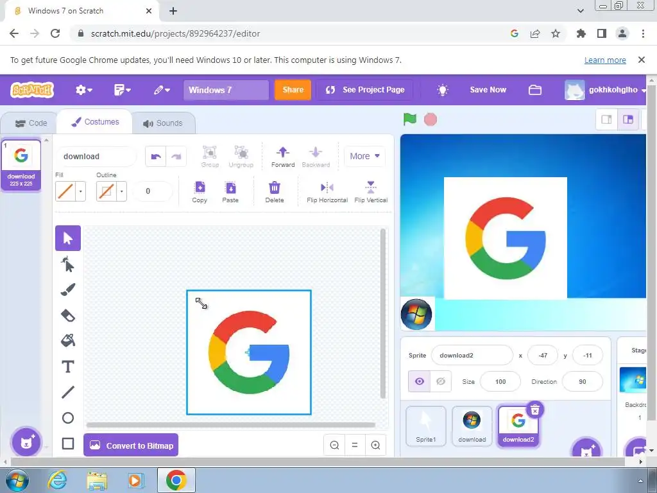Viewport: 657px width, 493px height.
Task: Click the costume name field download
Action: (96, 157)
